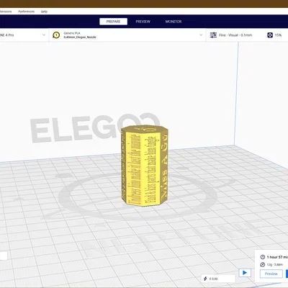Click the extruder 1 material icon
Screen dimensions: 288x288
coord(56,35)
